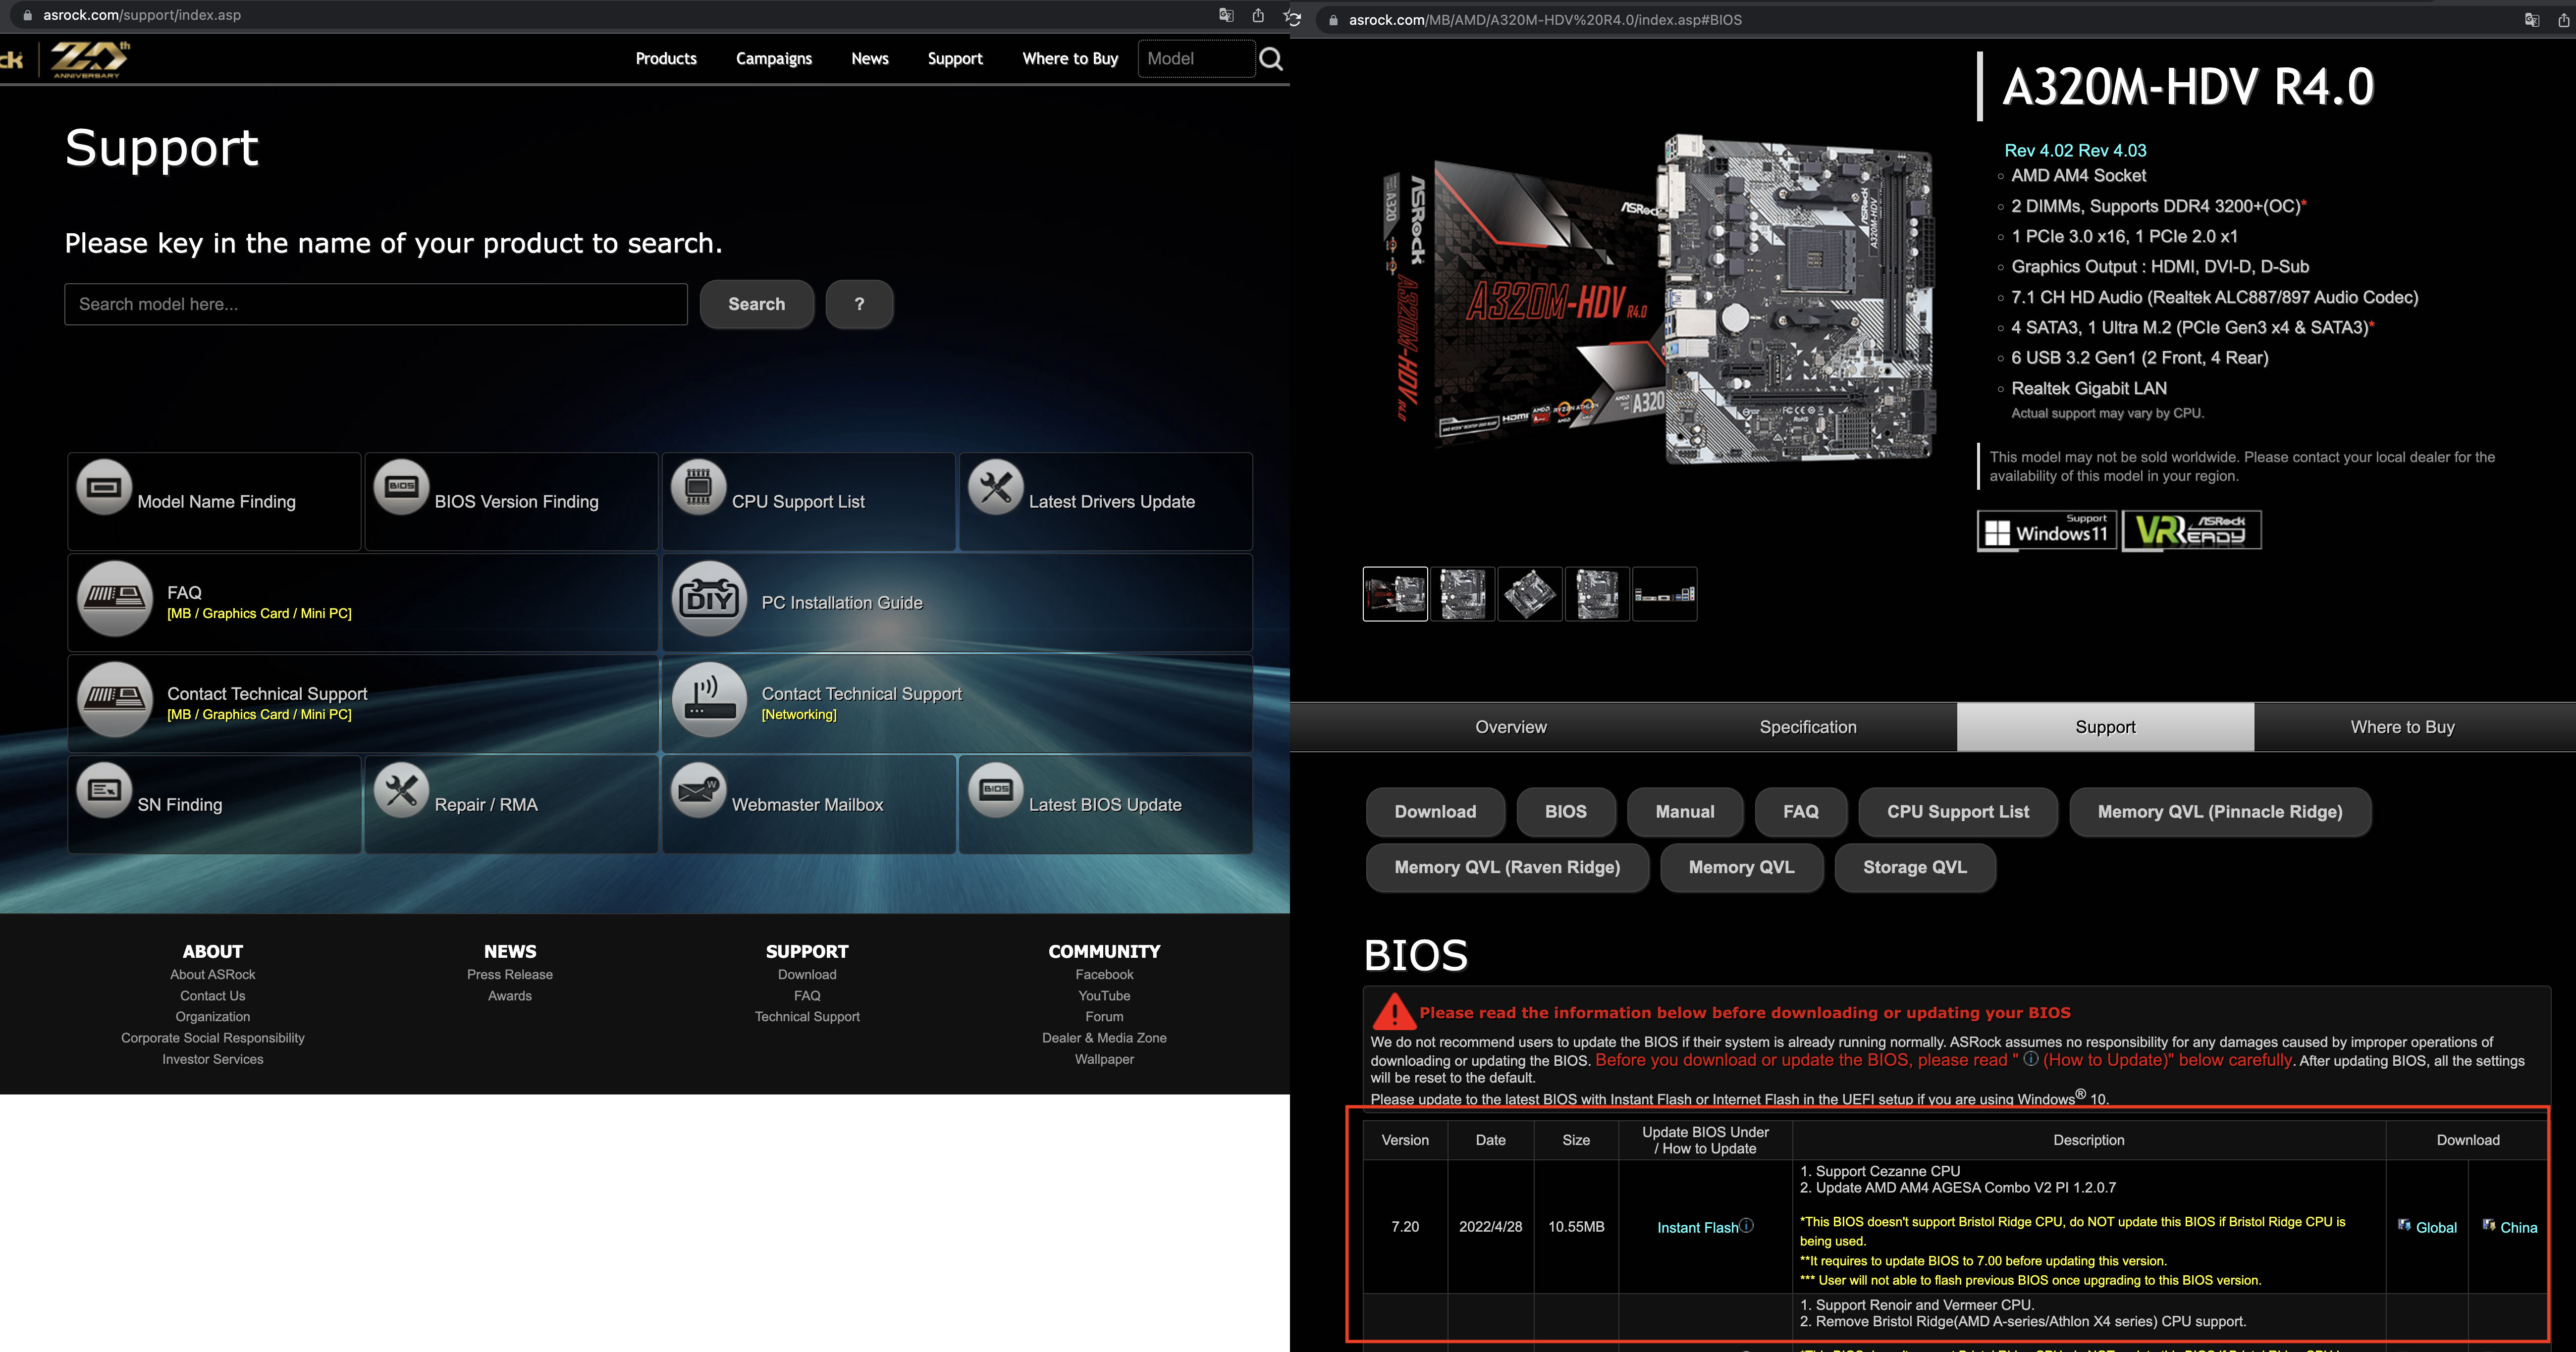Click the question mark help button
This screenshot has width=2576, height=1352.
pyautogui.click(x=859, y=304)
